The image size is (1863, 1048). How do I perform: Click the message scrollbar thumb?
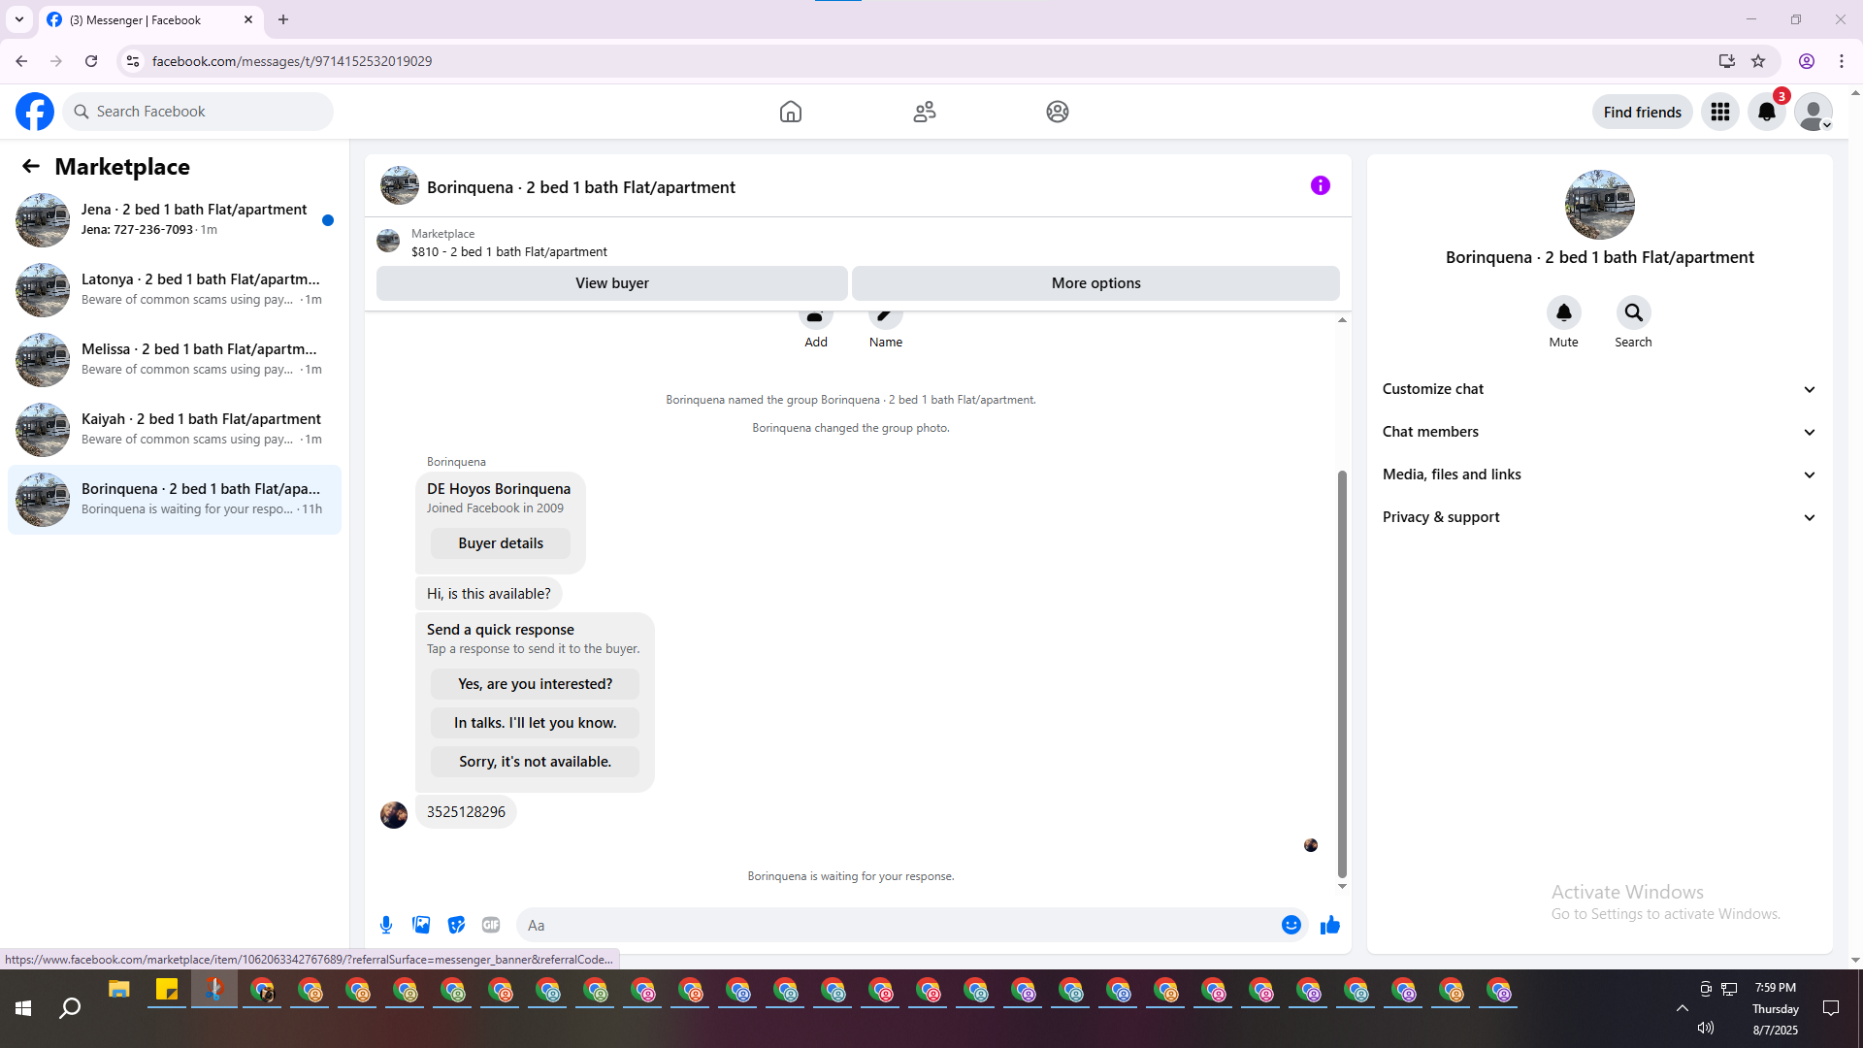click(x=1342, y=673)
